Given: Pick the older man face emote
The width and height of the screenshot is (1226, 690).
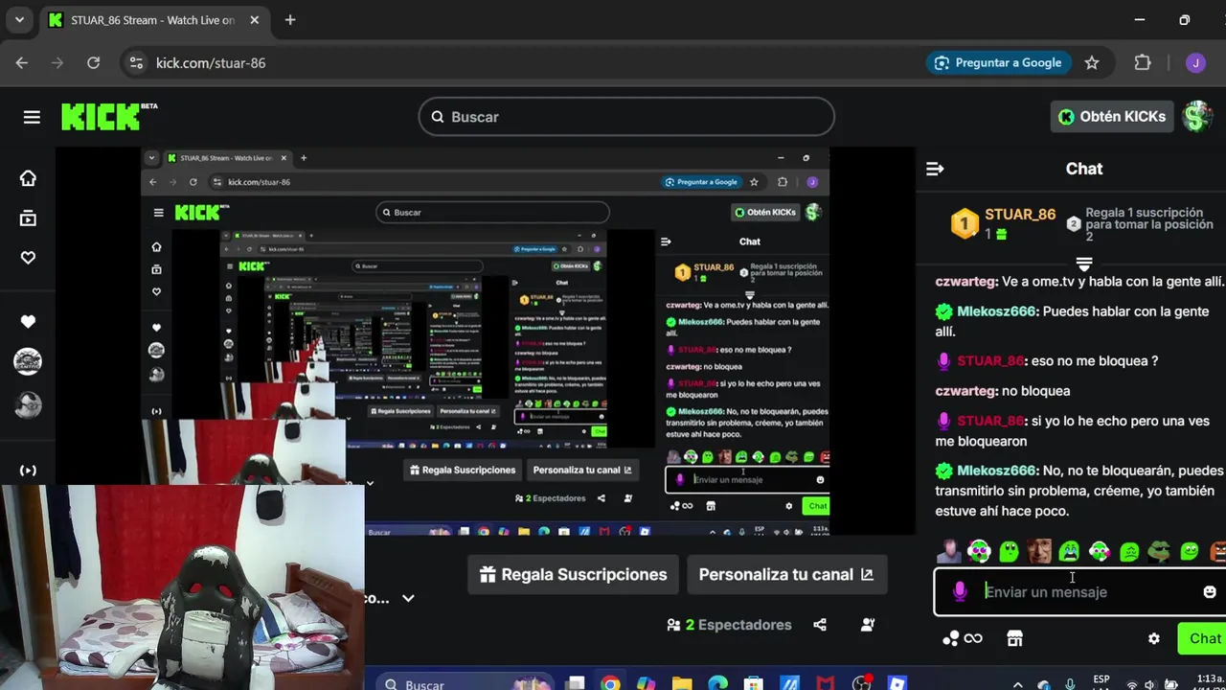Looking at the screenshot, I should tap(1039, 551).
